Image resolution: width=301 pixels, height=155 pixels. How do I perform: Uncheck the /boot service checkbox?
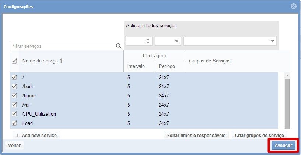[x=14, y=86]
